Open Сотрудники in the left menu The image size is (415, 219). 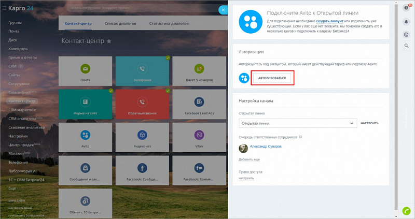pos(19,84)
